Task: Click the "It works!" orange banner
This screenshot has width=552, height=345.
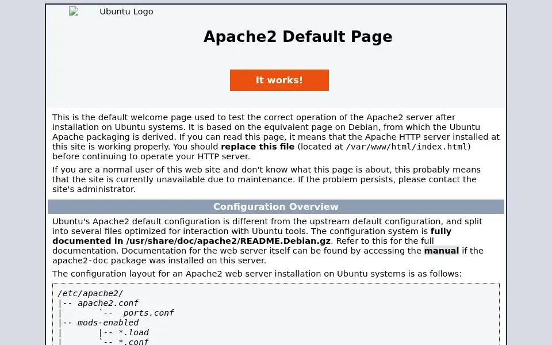Action: (279, 80)
